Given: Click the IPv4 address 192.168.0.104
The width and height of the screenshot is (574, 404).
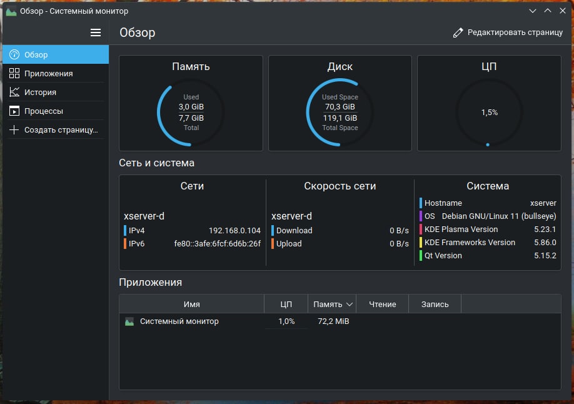Looking at the screenshot, I should [234, 230].
